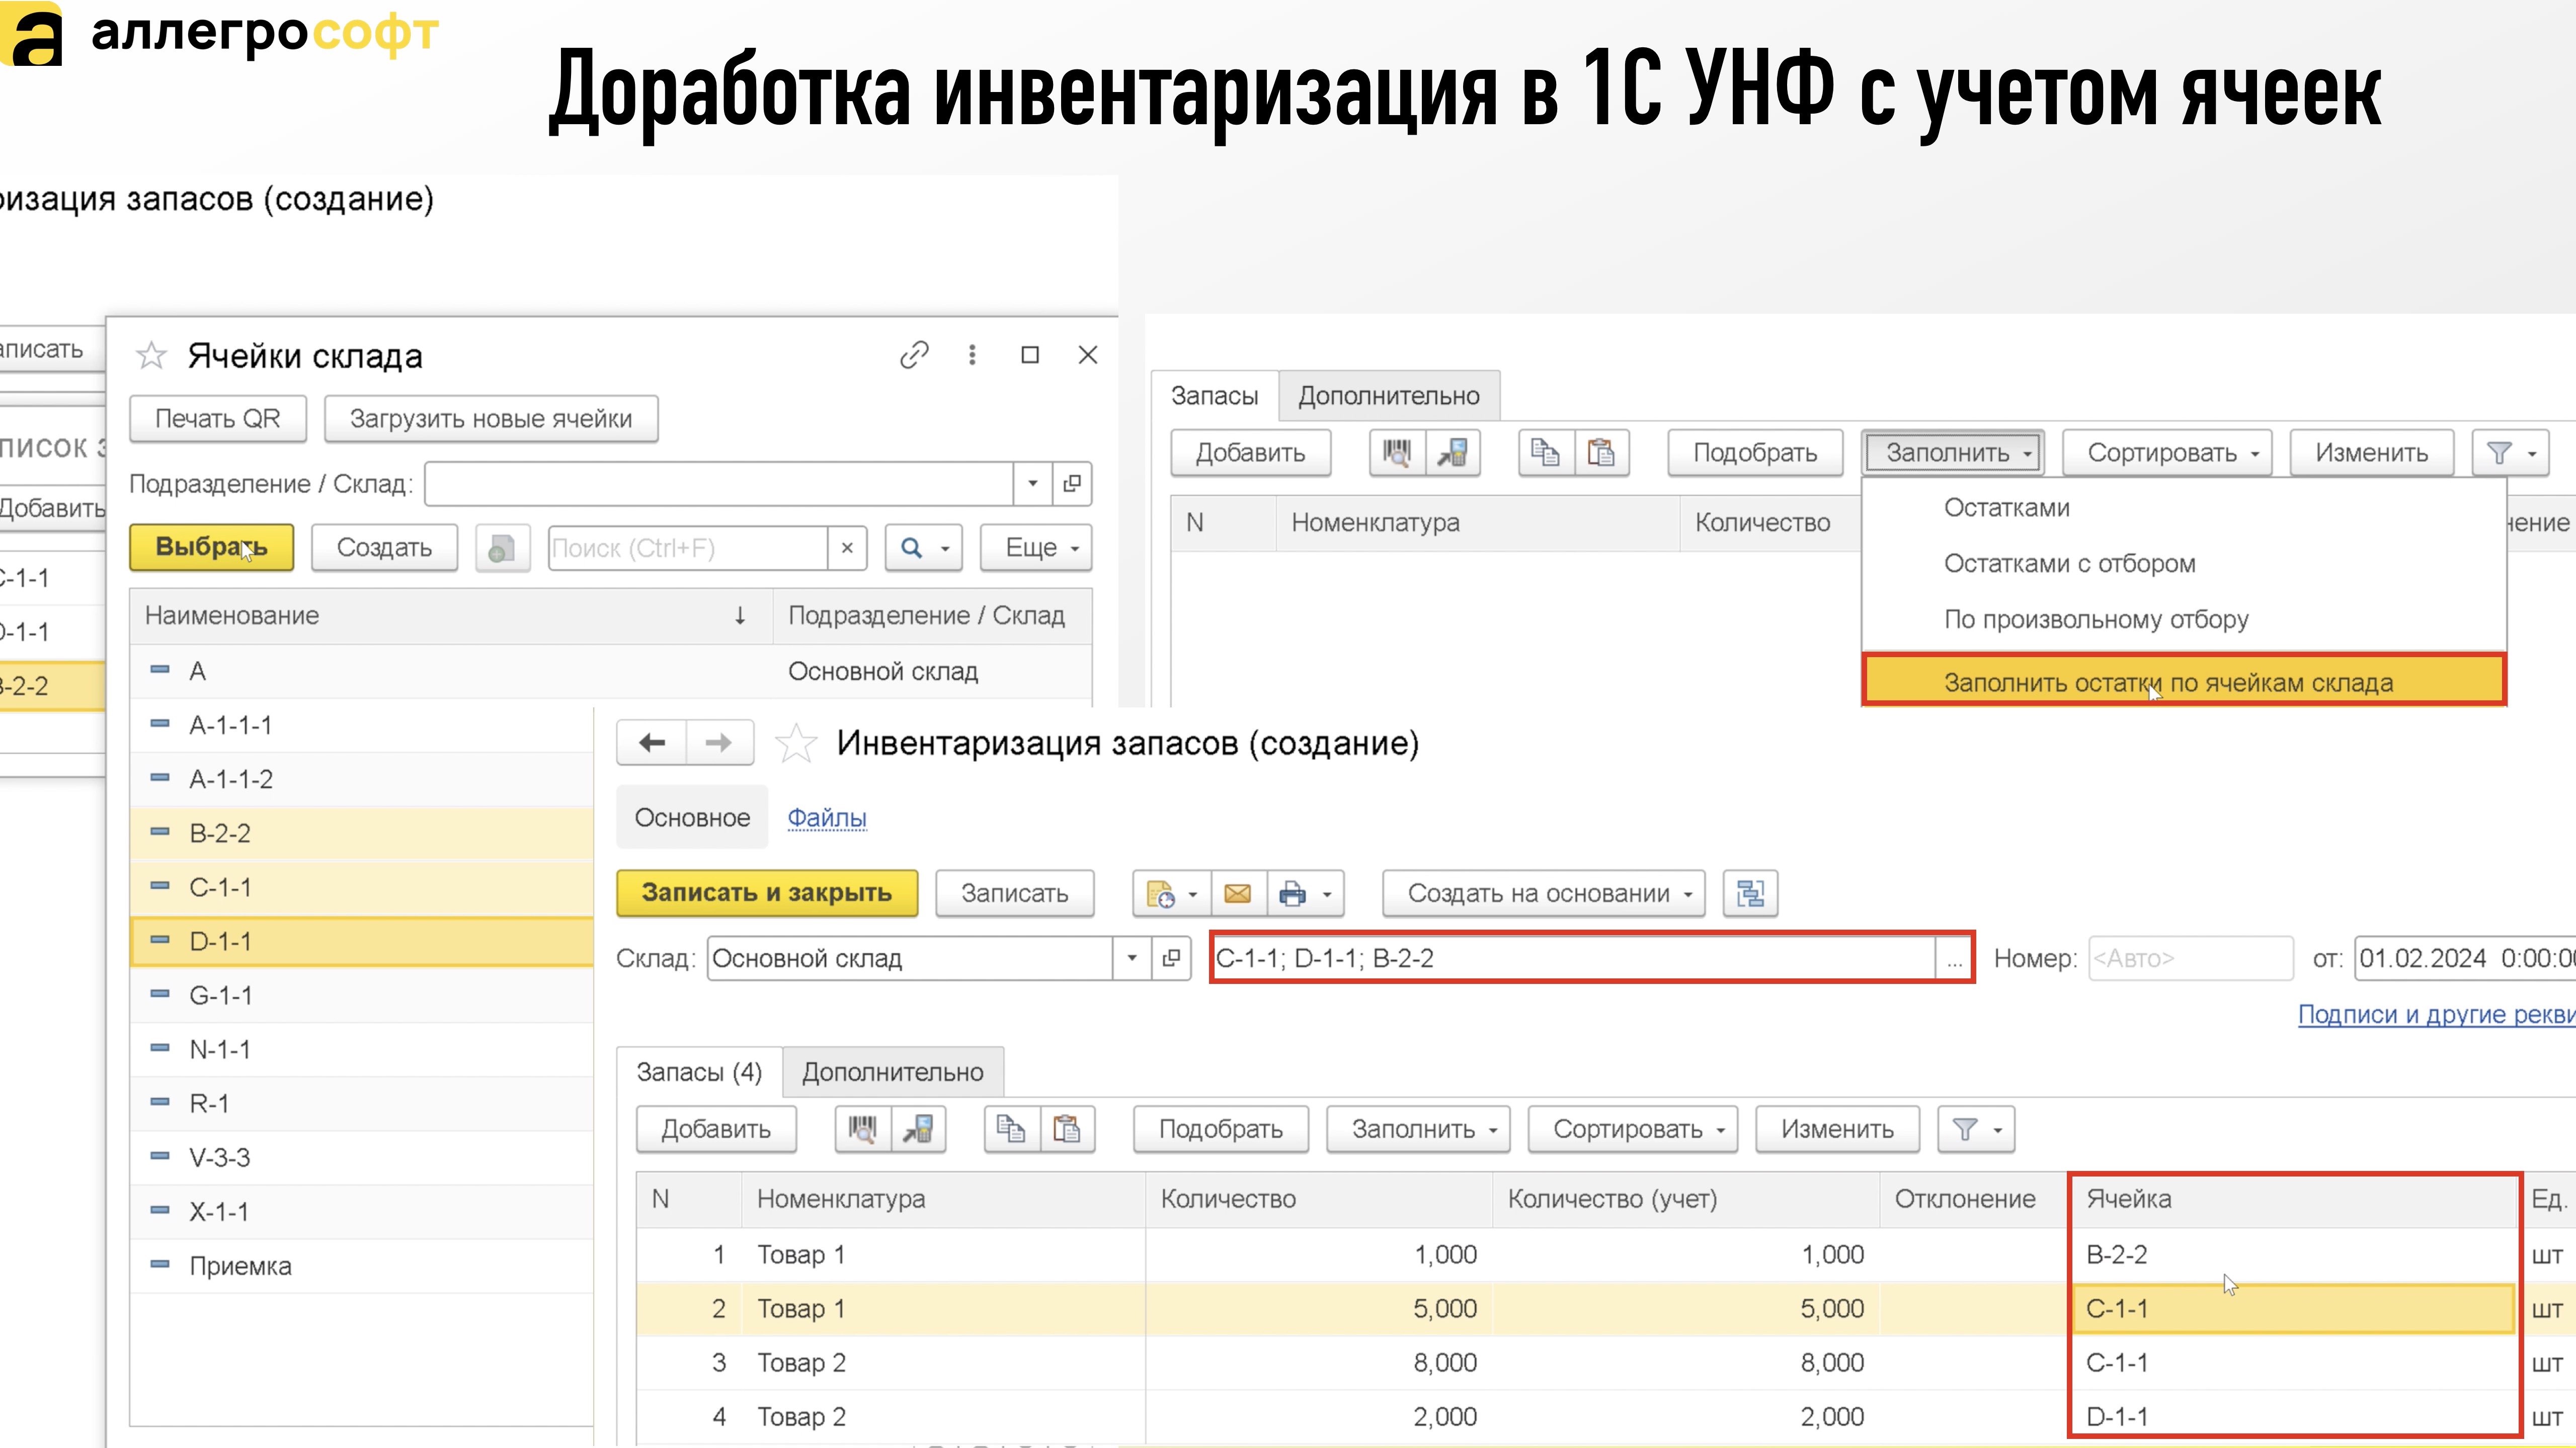Screen dimensions: 2576x1448
Task: Click the document date field 01.02.2024
Action: (2464, 958)
